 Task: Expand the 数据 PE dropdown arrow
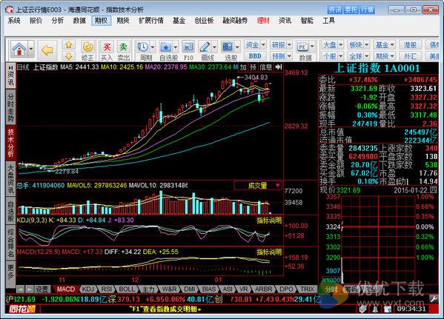[312, 47]
